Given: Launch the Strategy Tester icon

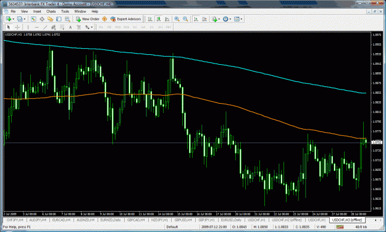Looking at the screenshot, I should click(67, 19).
